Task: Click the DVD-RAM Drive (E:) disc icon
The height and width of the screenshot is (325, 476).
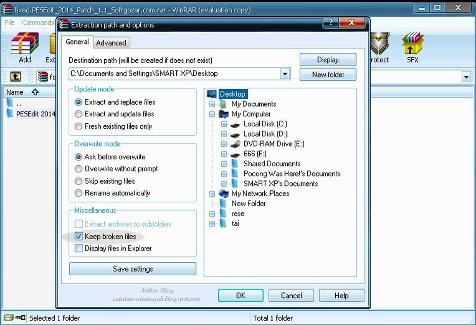Action: [x=235, y=144]
